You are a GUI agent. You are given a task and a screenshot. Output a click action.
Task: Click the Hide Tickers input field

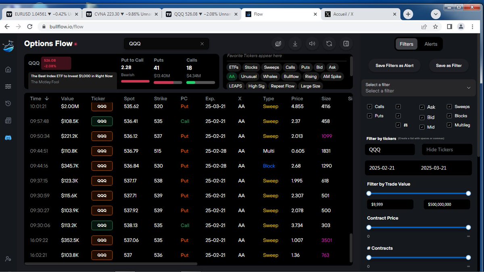tap(447, 149)
